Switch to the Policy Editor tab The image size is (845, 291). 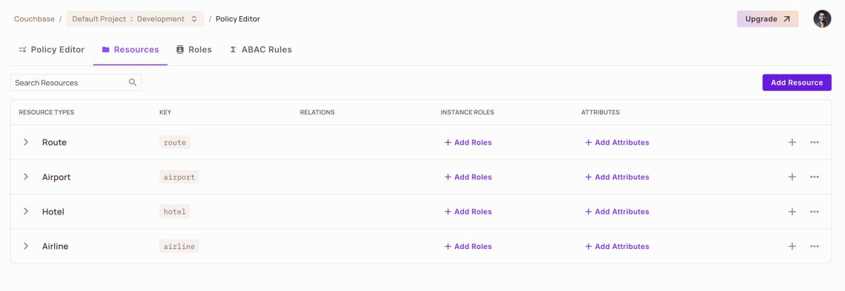(51, 49)
